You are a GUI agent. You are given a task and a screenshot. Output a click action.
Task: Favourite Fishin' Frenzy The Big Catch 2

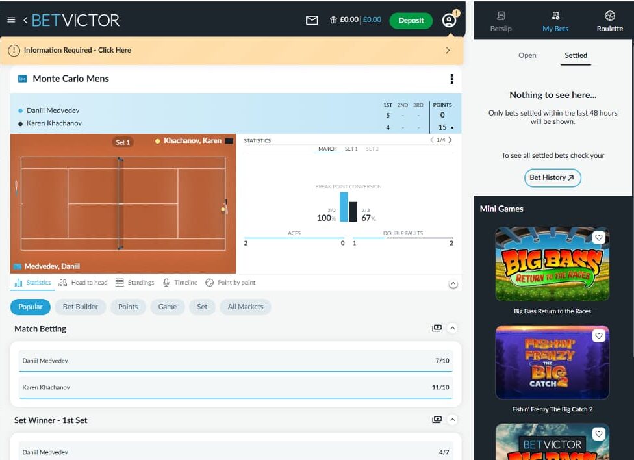point(599,335)
